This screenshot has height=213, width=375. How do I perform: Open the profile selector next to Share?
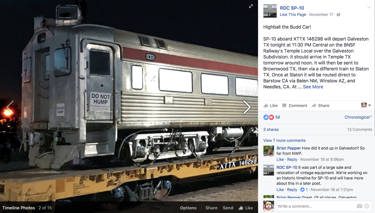point(366,105)
